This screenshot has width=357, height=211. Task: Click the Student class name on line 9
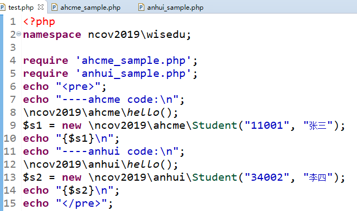[x=215, y=126]
